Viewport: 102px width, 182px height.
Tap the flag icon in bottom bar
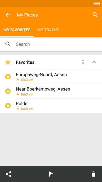[x=51, y=174]
